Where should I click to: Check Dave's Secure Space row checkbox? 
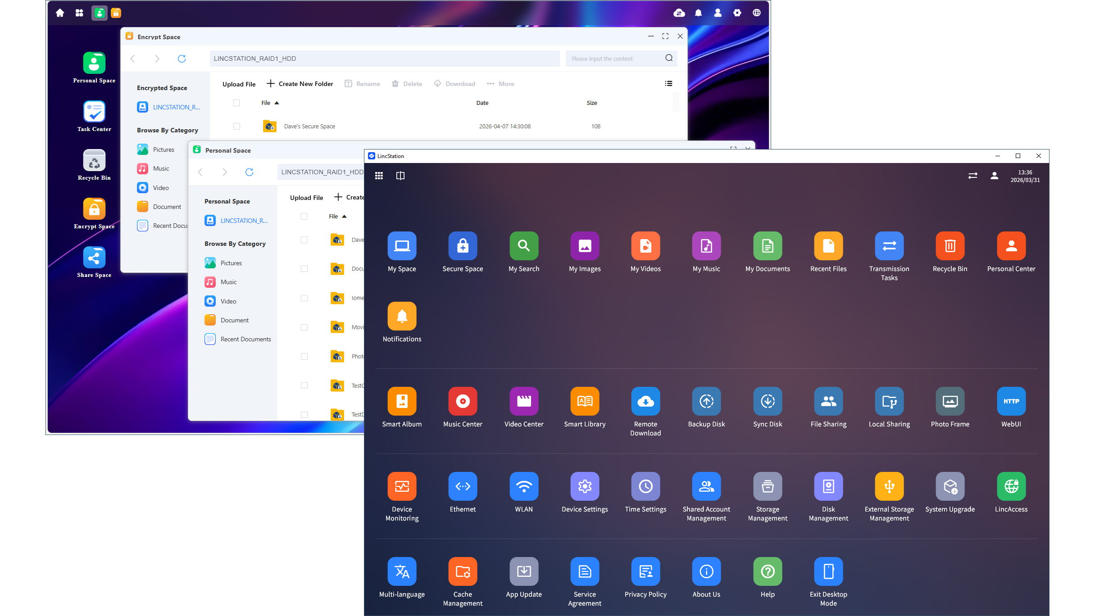(x=236, y=127)
